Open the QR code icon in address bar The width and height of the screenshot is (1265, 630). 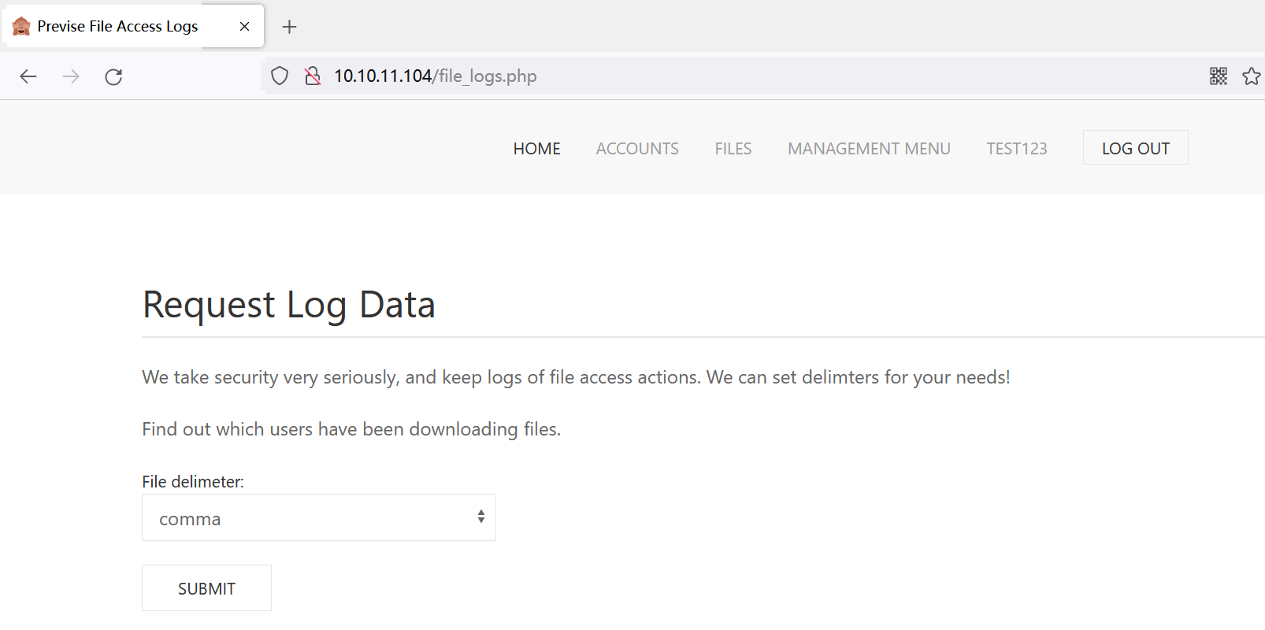point(1218,76)
